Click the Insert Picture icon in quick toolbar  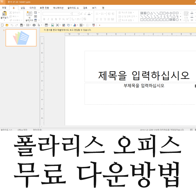tap(53, 25)
